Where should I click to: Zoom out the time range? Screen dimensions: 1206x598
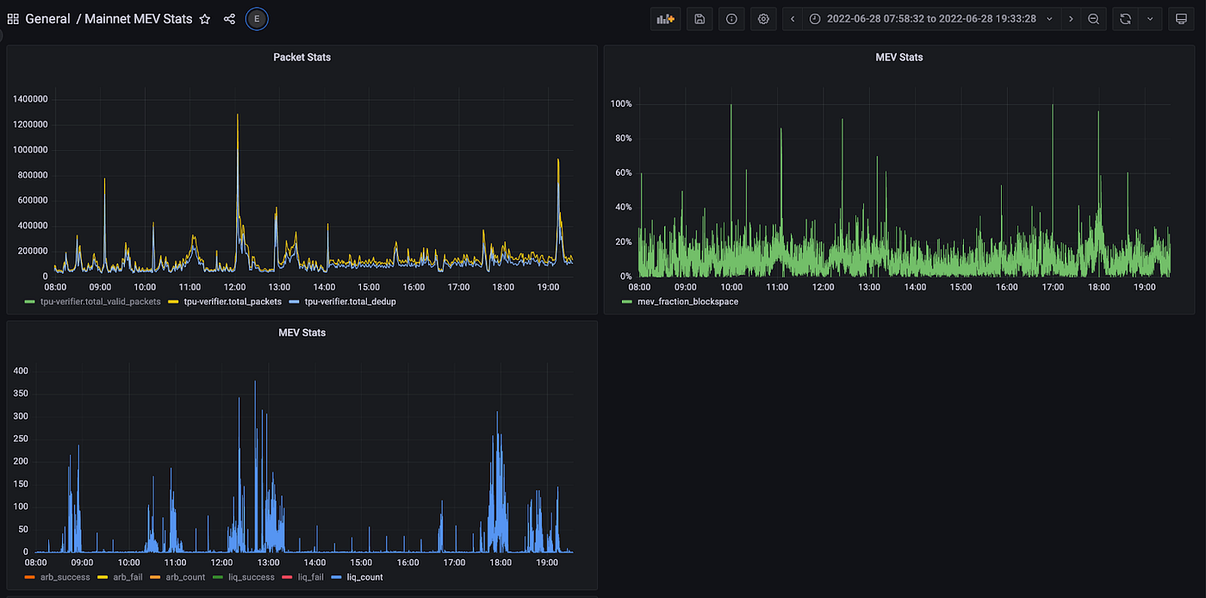coord(1093,19)
